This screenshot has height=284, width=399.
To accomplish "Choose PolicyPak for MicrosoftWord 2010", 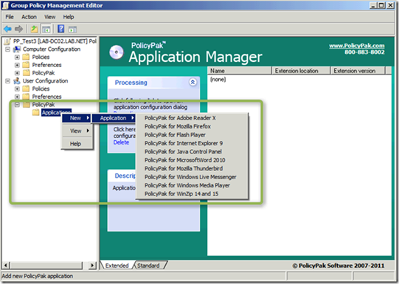I will [x=192, y=160].
